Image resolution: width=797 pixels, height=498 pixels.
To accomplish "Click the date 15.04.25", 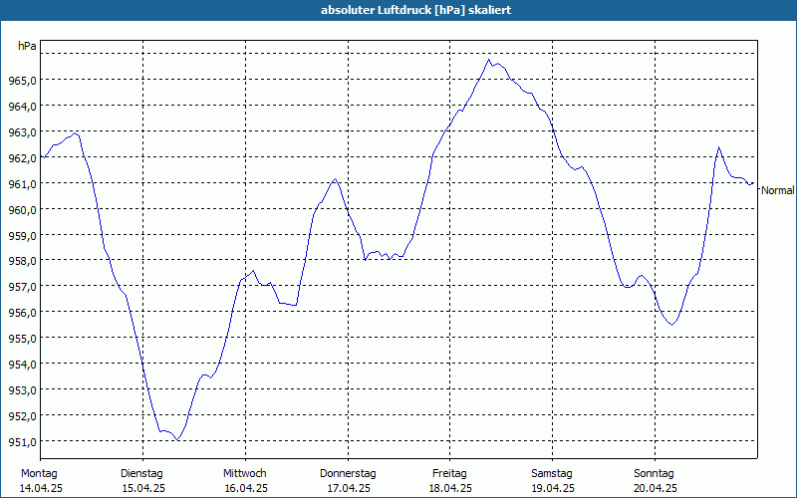I will tap(143, 489).
